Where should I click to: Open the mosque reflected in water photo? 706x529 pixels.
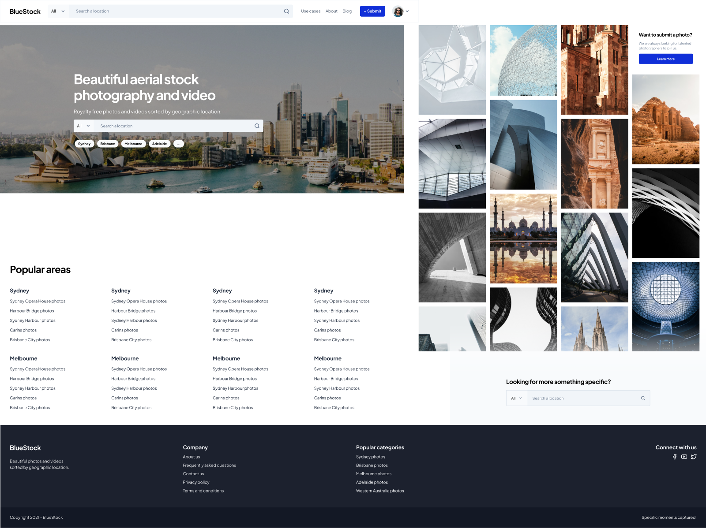coord(523,238)
